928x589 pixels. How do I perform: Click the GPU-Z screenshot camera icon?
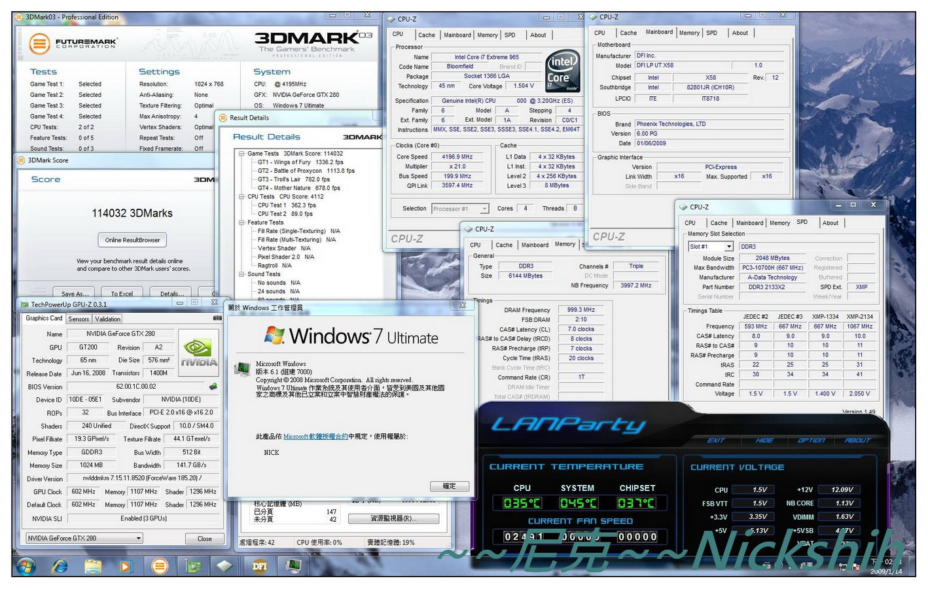(x=217, y=318)
